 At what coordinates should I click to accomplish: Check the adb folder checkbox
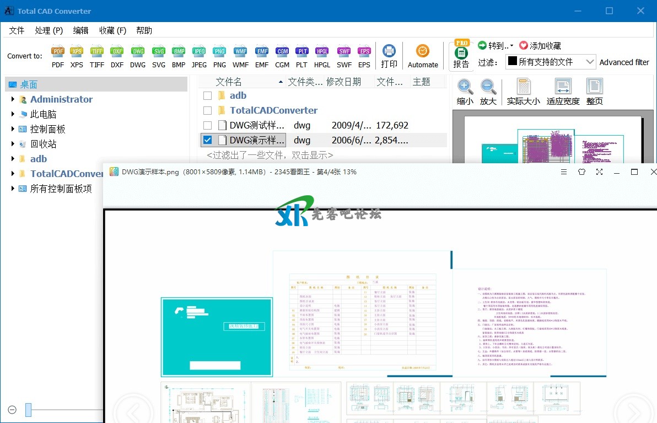[207, 95]
